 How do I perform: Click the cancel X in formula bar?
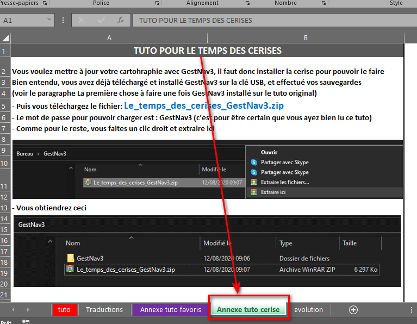tap(82, 20)
